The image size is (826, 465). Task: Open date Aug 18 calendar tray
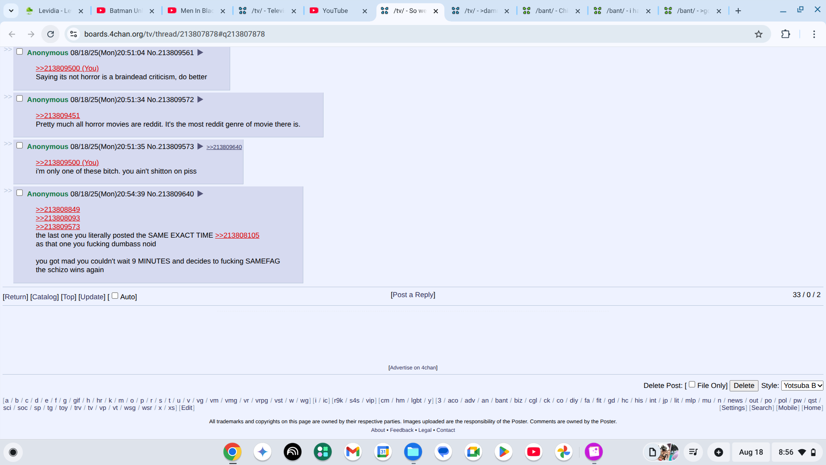pos(751,452)
